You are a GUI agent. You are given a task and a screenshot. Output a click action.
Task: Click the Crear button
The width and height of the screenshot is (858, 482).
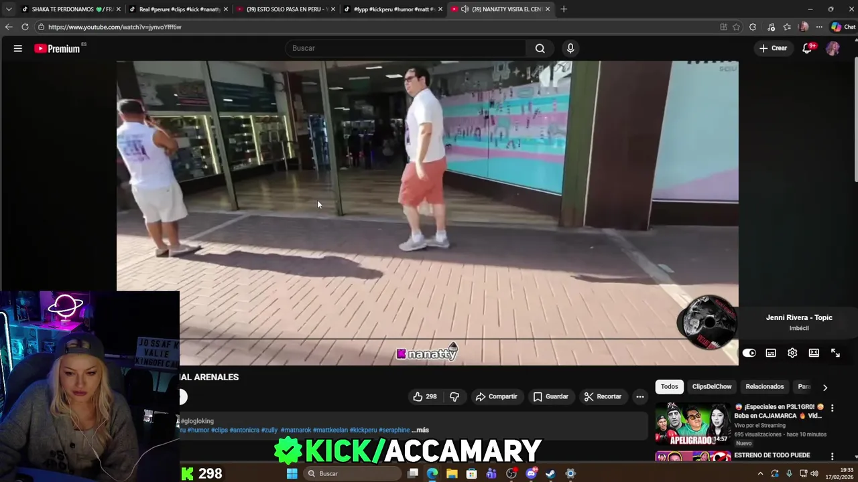(773, 48)
